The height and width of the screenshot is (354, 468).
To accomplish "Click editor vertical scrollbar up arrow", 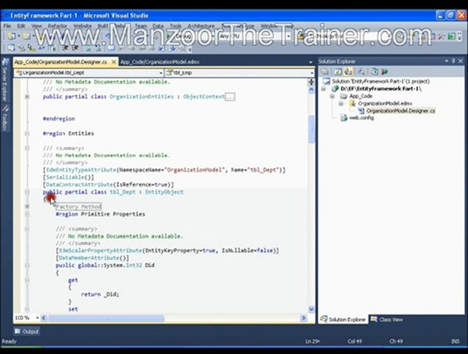I will 311,89.
